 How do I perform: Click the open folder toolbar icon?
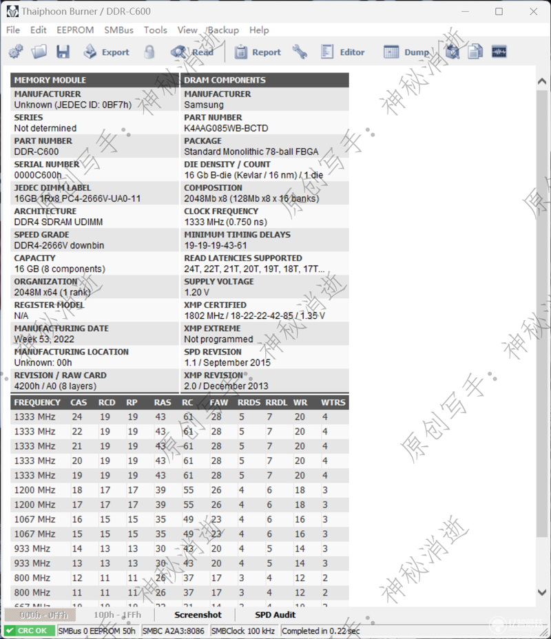[39, 52]
